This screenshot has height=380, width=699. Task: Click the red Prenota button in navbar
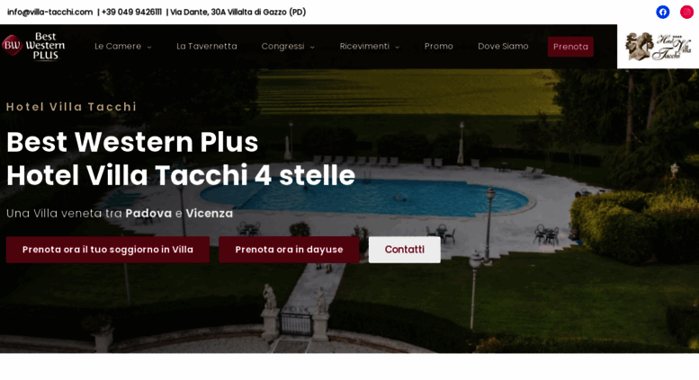click(570, 47)
